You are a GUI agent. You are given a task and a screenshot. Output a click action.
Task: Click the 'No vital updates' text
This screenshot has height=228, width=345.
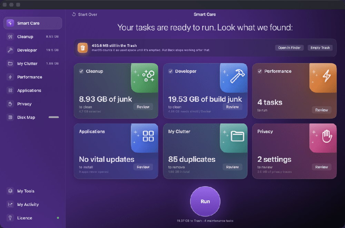click(107, 159)
